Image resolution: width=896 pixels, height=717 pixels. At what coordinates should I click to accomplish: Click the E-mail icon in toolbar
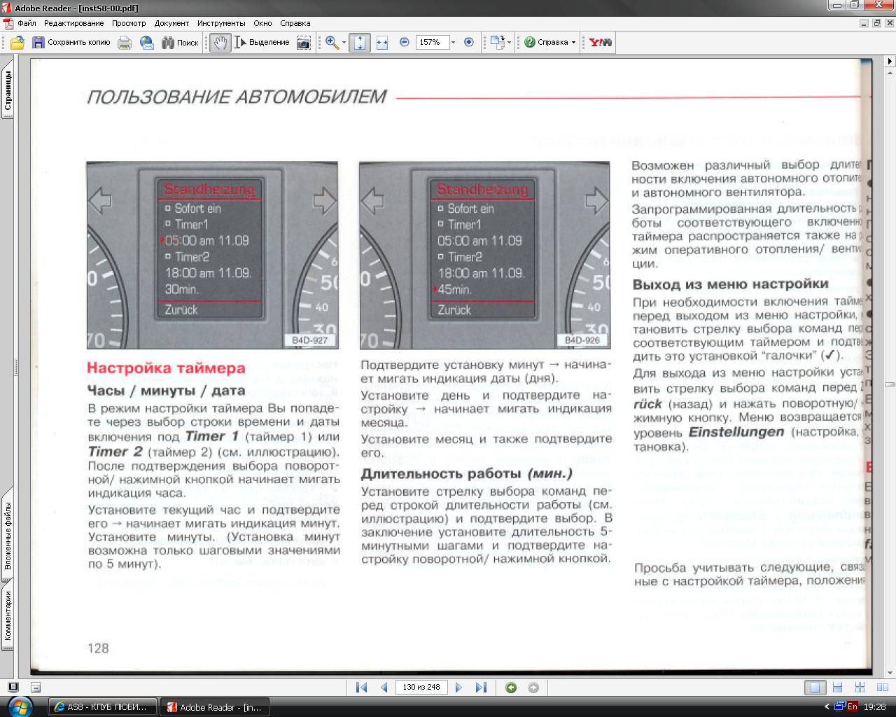pyautogui.click(x=146, y=43)
